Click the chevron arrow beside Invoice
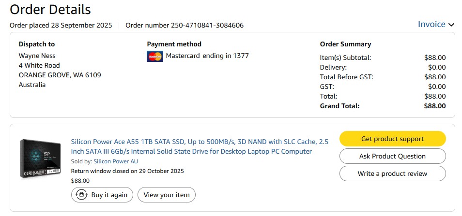 451,25
